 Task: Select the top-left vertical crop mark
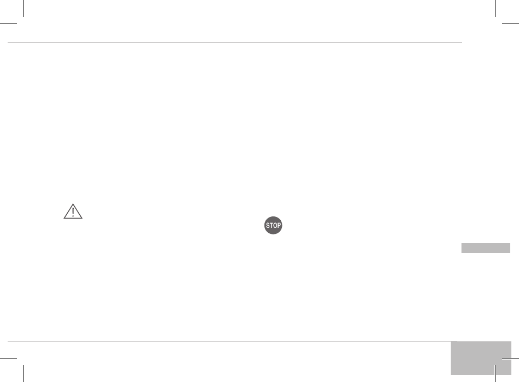24,8
